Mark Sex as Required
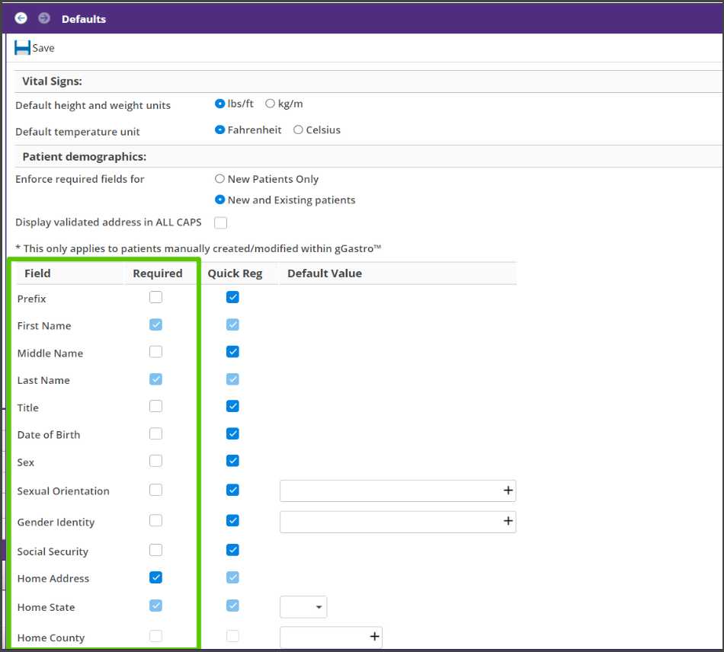 155,461
